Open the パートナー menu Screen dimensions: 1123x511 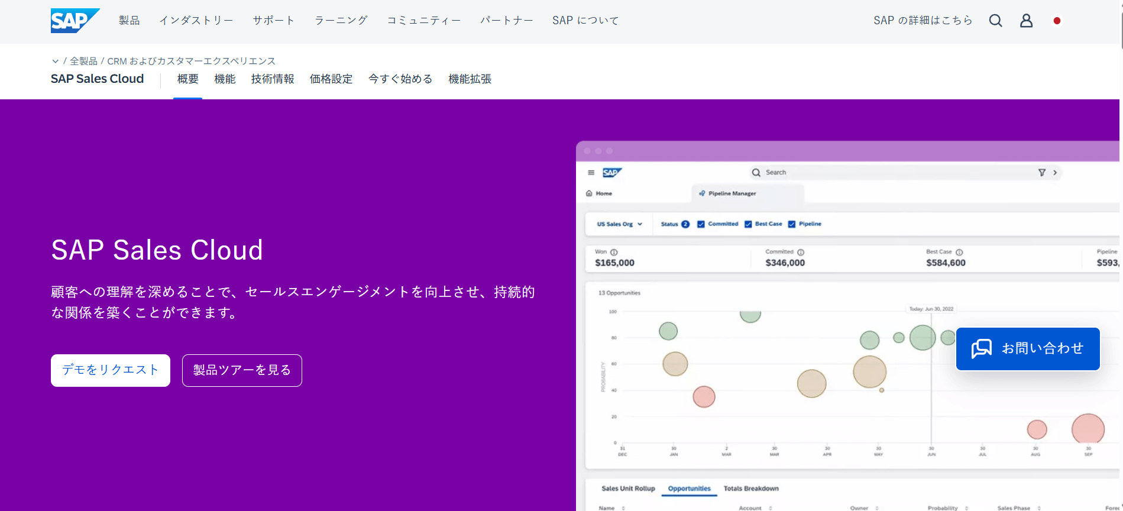pos(507,21)
